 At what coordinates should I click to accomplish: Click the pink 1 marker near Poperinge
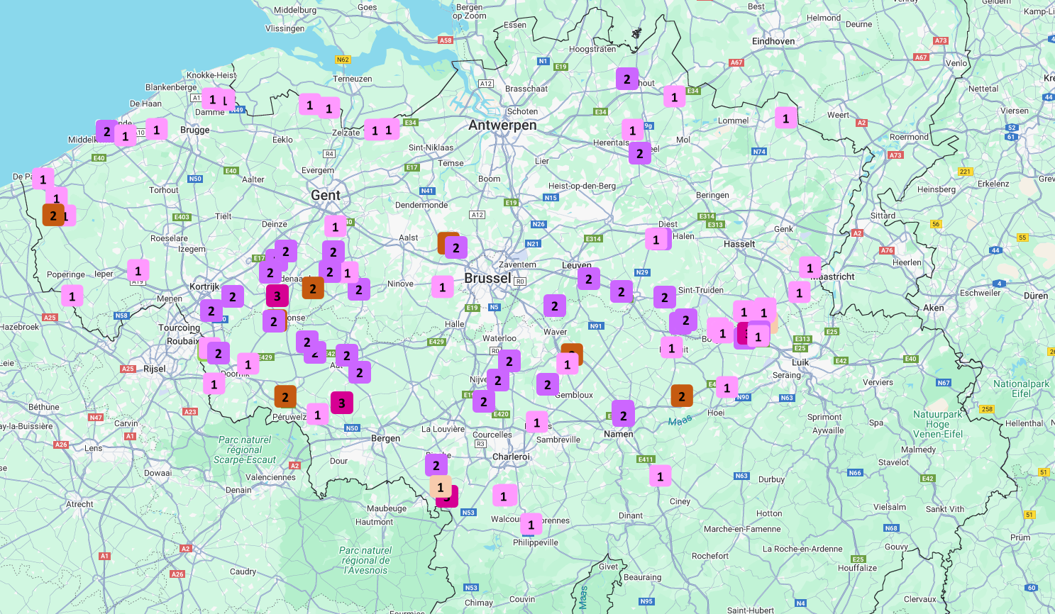(x=72, y=296)
